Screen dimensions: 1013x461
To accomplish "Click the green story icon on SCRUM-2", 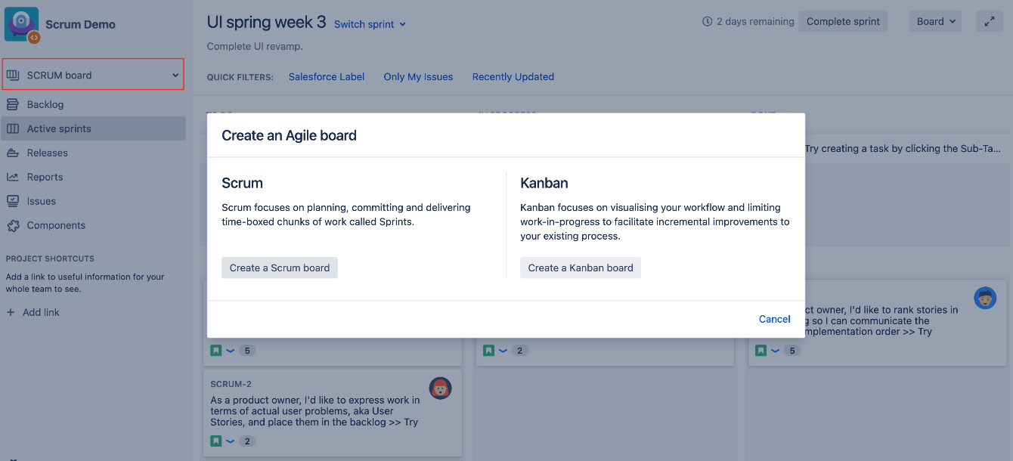I will coord(215,441).
